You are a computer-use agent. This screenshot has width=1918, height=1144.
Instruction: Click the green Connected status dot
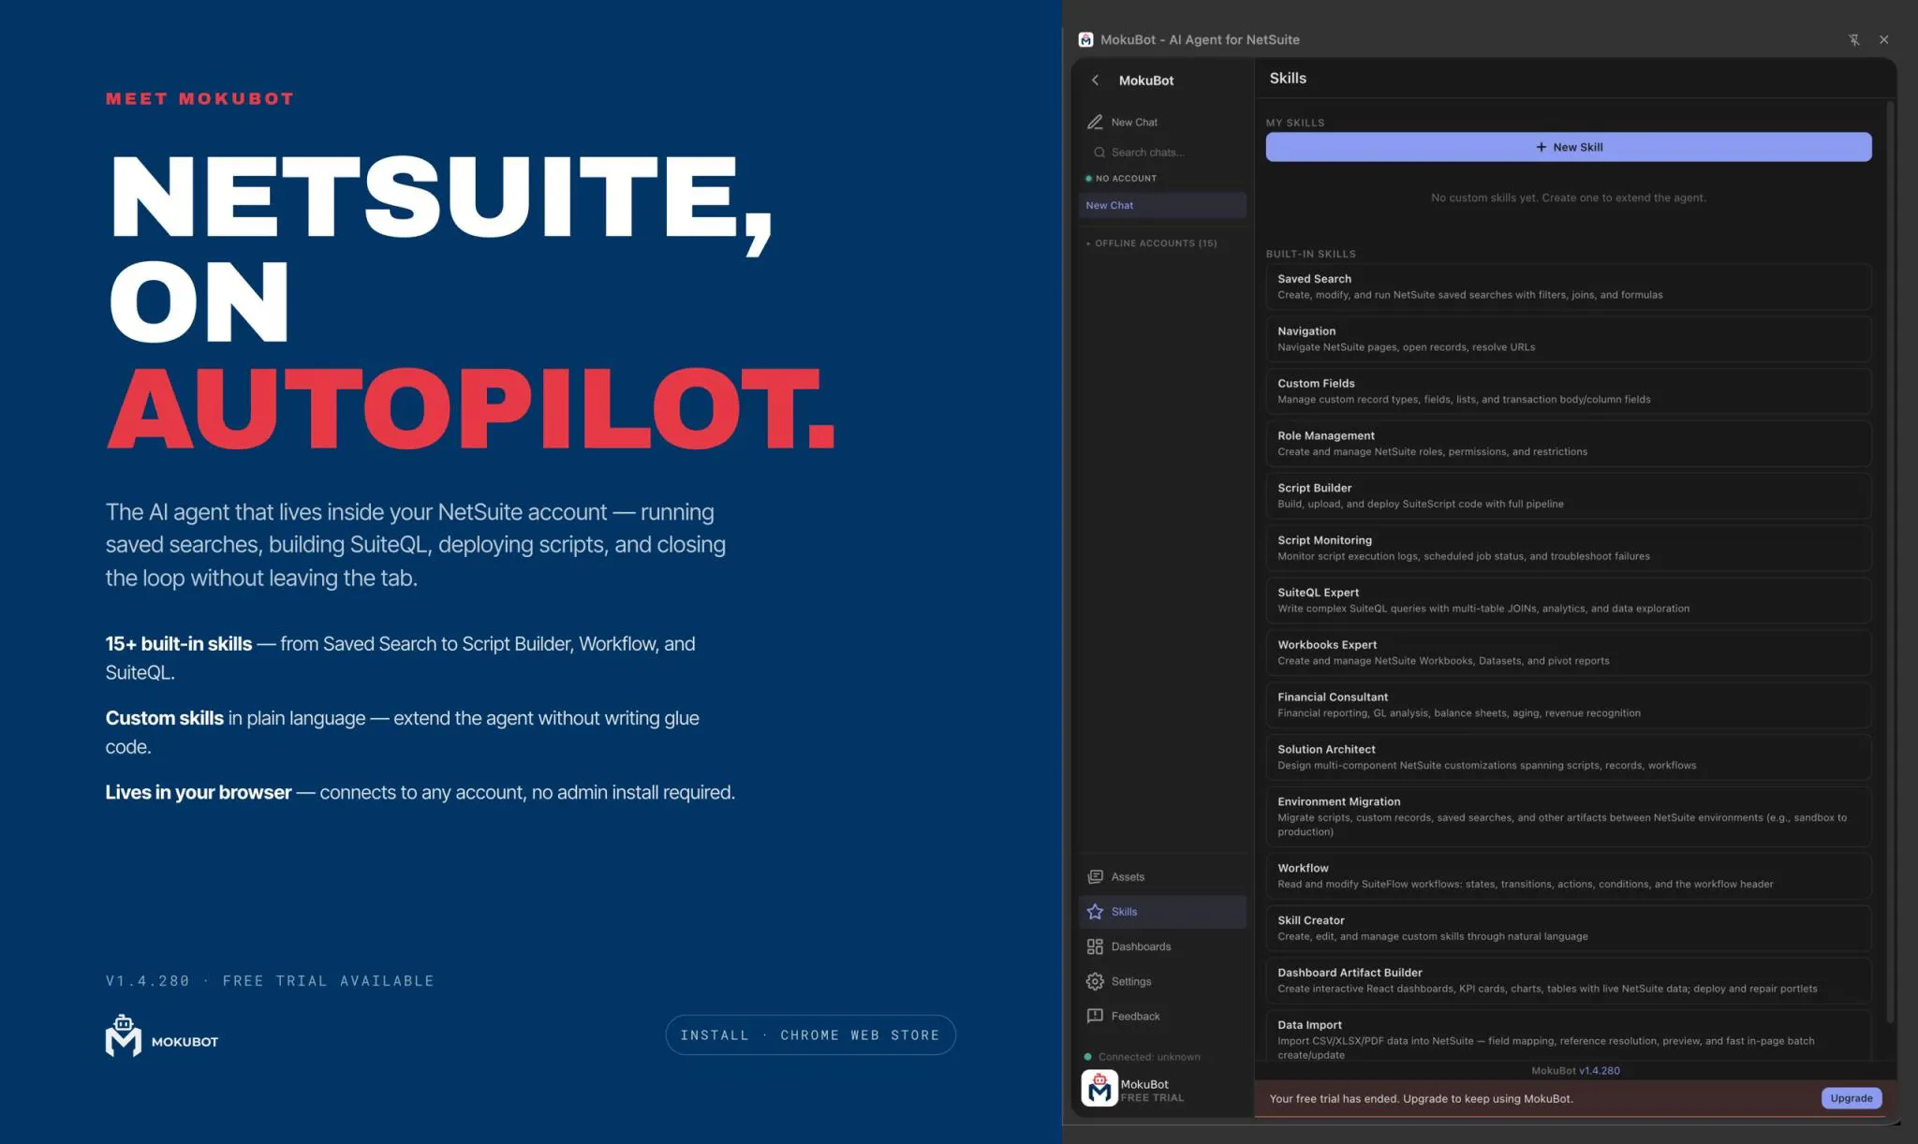point(1088,1057)
